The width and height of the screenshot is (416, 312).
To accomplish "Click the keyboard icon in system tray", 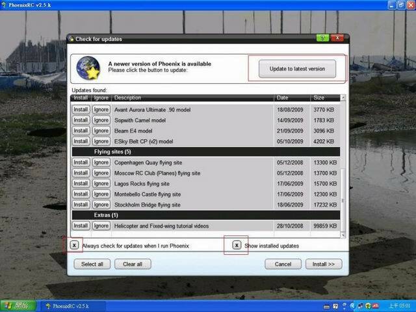I will [326, 307].
